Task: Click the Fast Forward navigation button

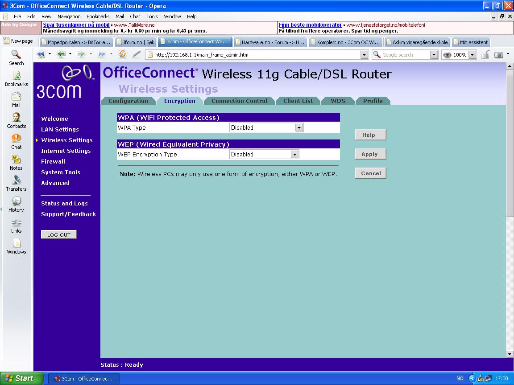Action: (x=102, y=54)
